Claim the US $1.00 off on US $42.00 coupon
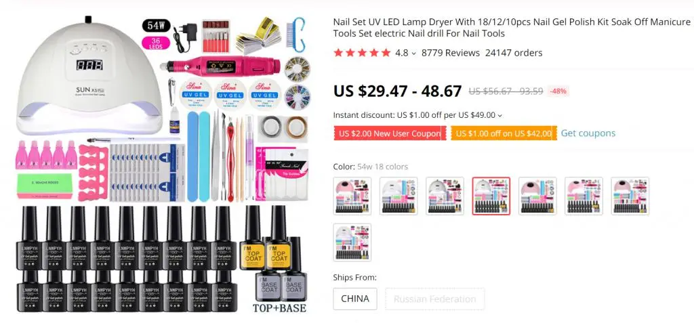The height and width of the screenshot is (323, 694). click(x=504, y=133)
